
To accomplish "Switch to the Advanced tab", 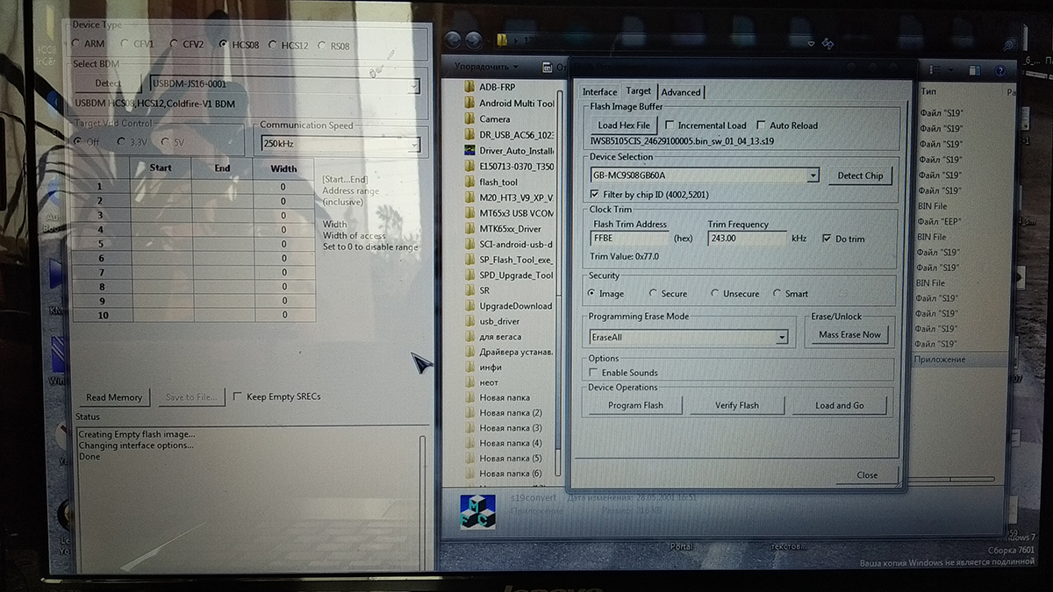I will (x=681, y=92).
